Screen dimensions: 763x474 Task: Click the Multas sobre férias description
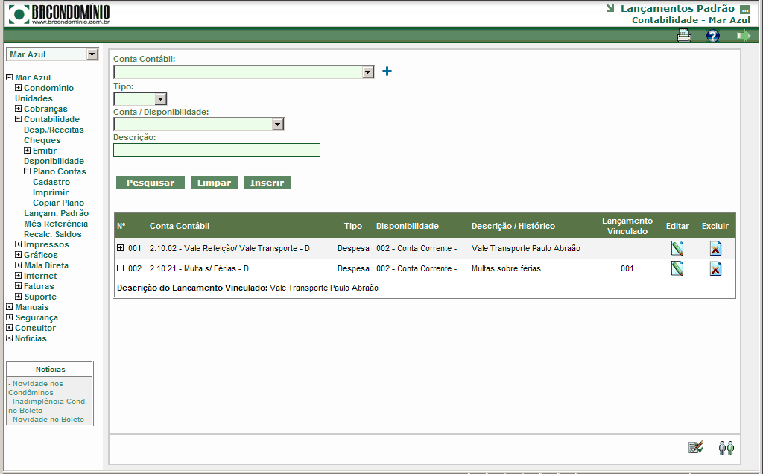[506, 268]
